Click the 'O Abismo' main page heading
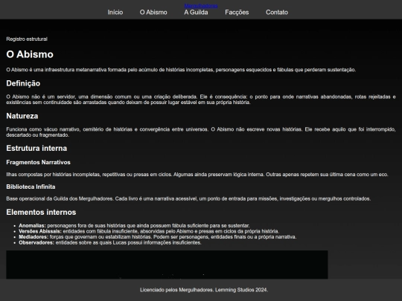Viewport: 402px width, 301px height. point(30,54)
